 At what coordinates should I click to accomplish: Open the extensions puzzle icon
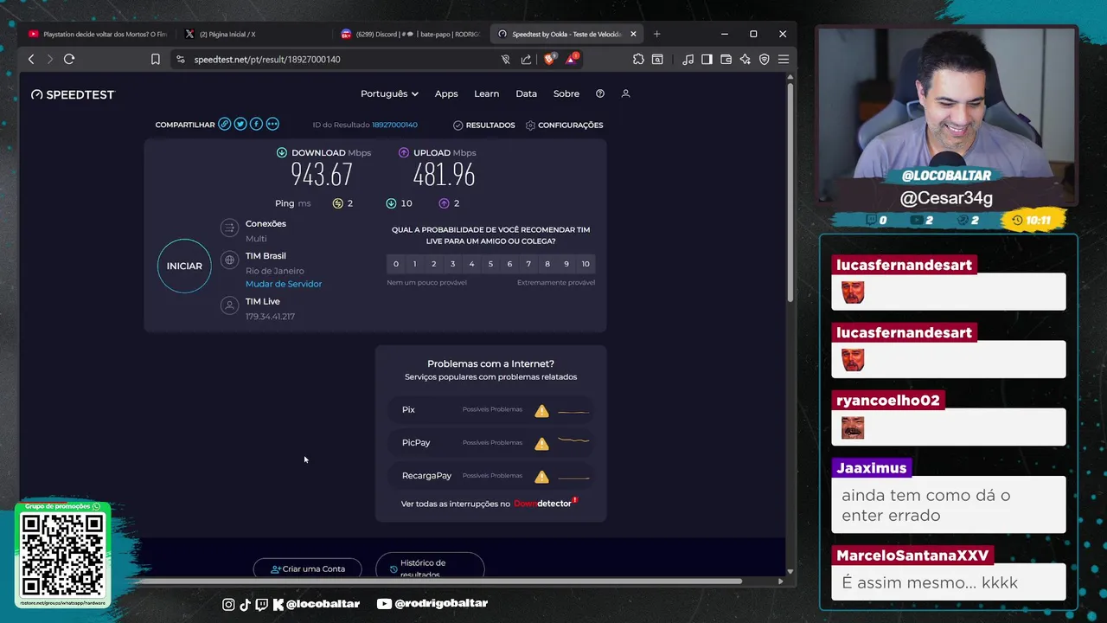click(638, 59)
